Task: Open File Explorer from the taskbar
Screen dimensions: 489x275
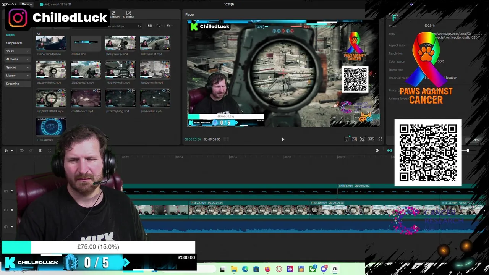Action: 234,269
